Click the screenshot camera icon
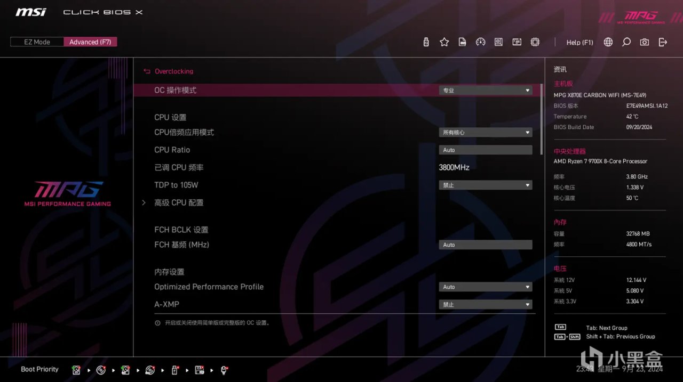The image size is (683, 382). pos(645,42)
